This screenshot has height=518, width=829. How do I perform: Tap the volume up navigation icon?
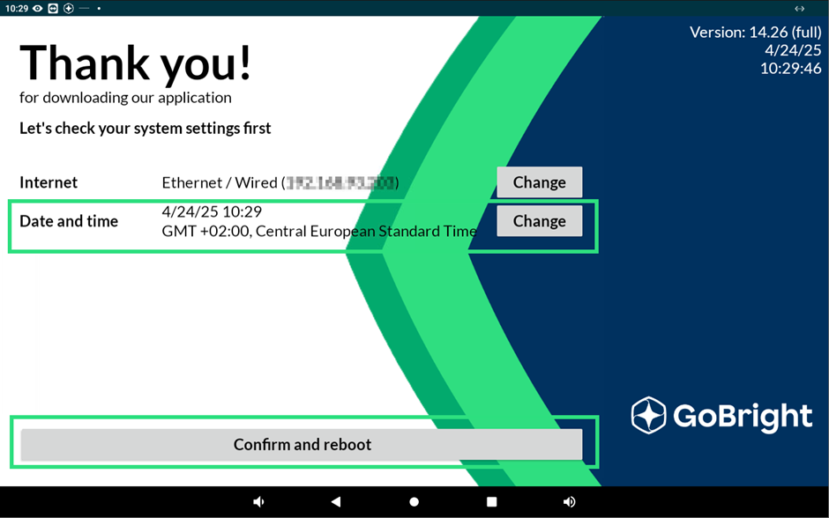point(569,501)
